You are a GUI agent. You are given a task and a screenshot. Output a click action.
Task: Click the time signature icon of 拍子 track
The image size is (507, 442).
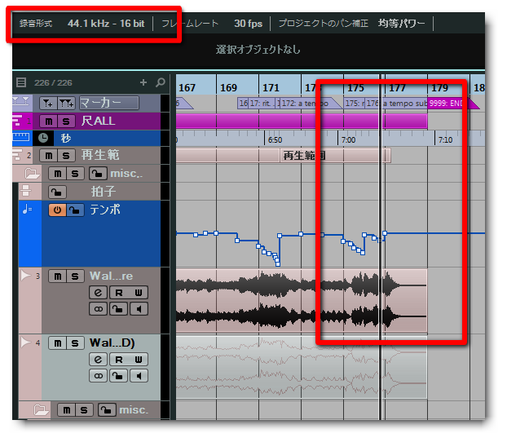[26, 191]
